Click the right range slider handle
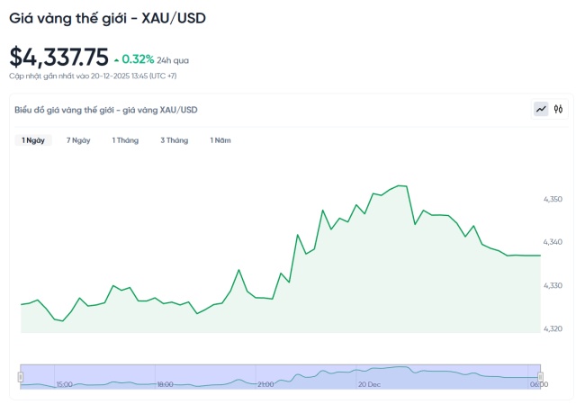This screenshot has width=576, height=404. pos(540,376)
